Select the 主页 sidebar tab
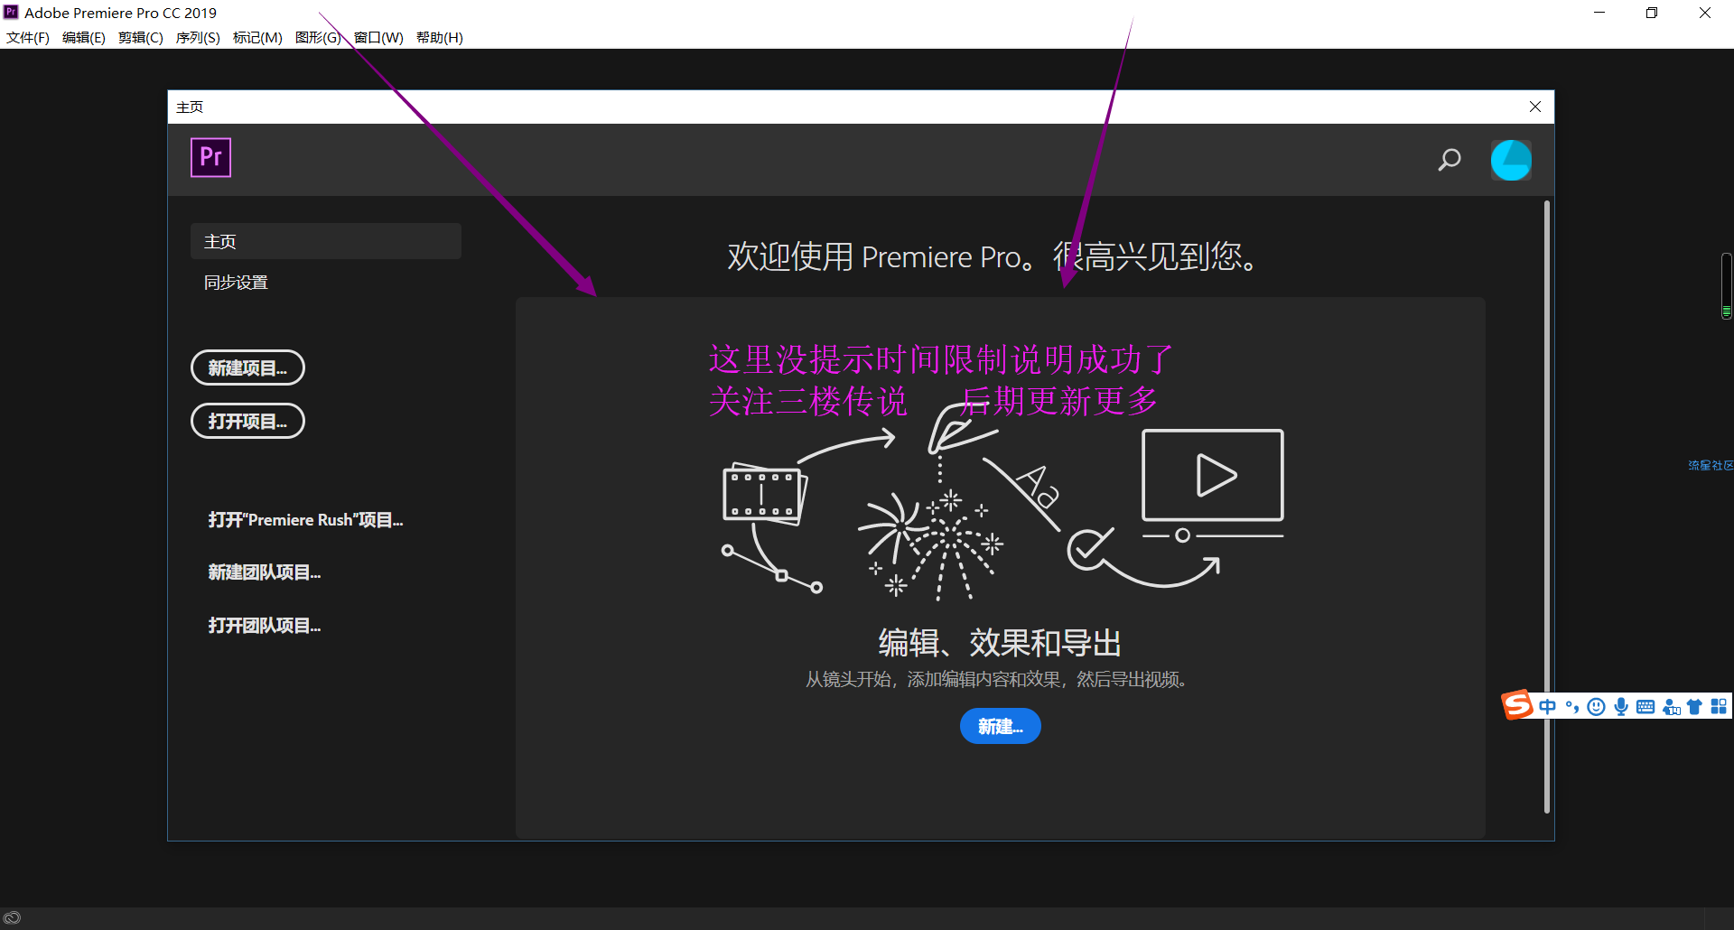 pyautogui.click(x=326, y=241)
